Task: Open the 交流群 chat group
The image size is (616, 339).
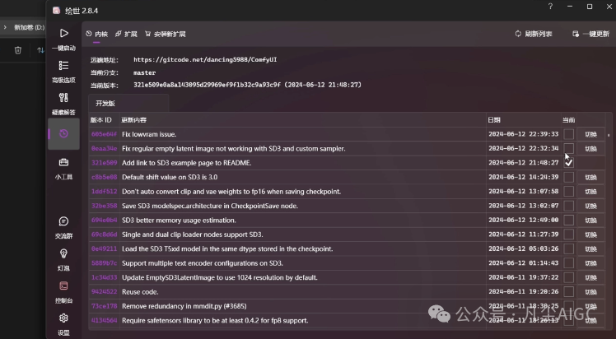Action: (x=63, y=221)
